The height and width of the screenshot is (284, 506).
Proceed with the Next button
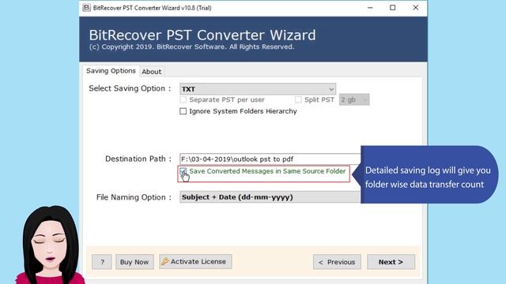(391, 262)
